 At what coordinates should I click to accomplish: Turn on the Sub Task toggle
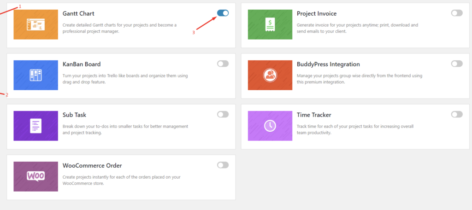pyautogui.click(x=223, y=114)
